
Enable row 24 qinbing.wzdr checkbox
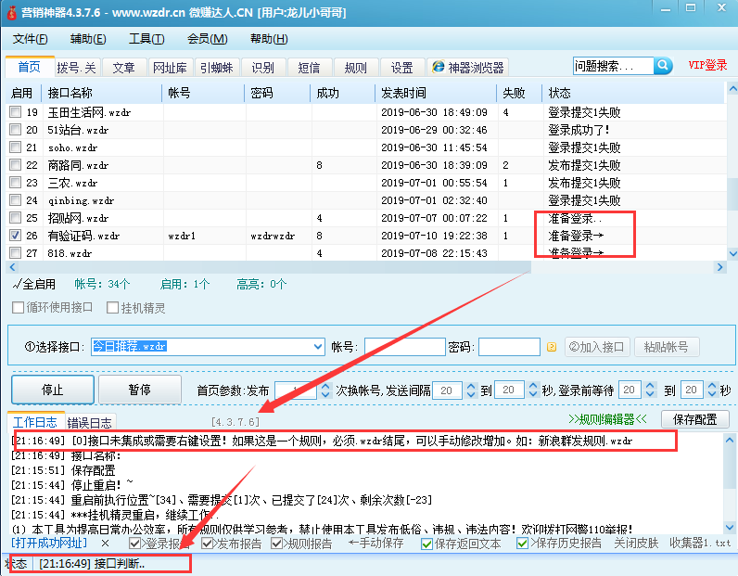[x=16, y=199]
